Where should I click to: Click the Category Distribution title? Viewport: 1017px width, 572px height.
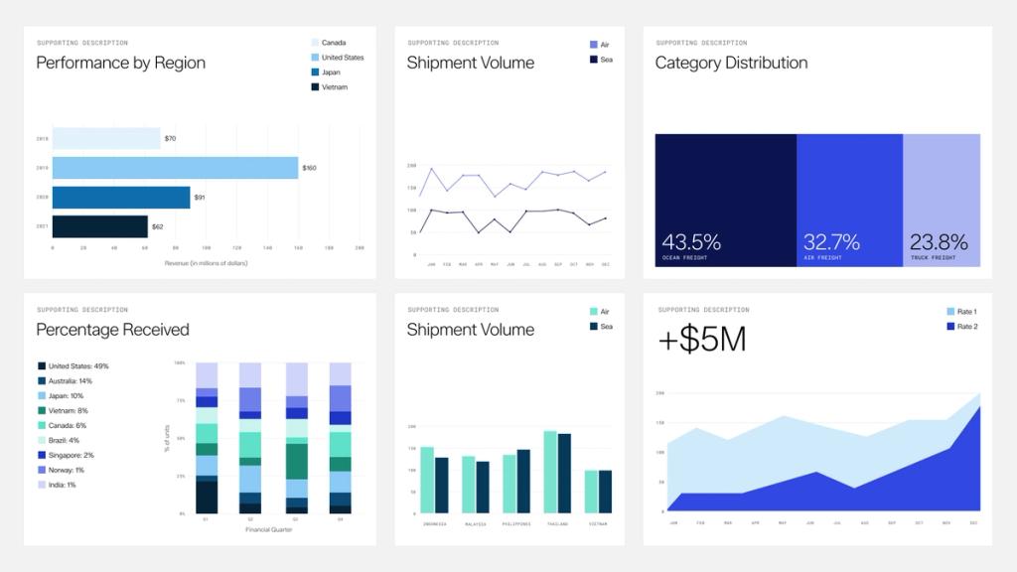[x=731, y=63]
